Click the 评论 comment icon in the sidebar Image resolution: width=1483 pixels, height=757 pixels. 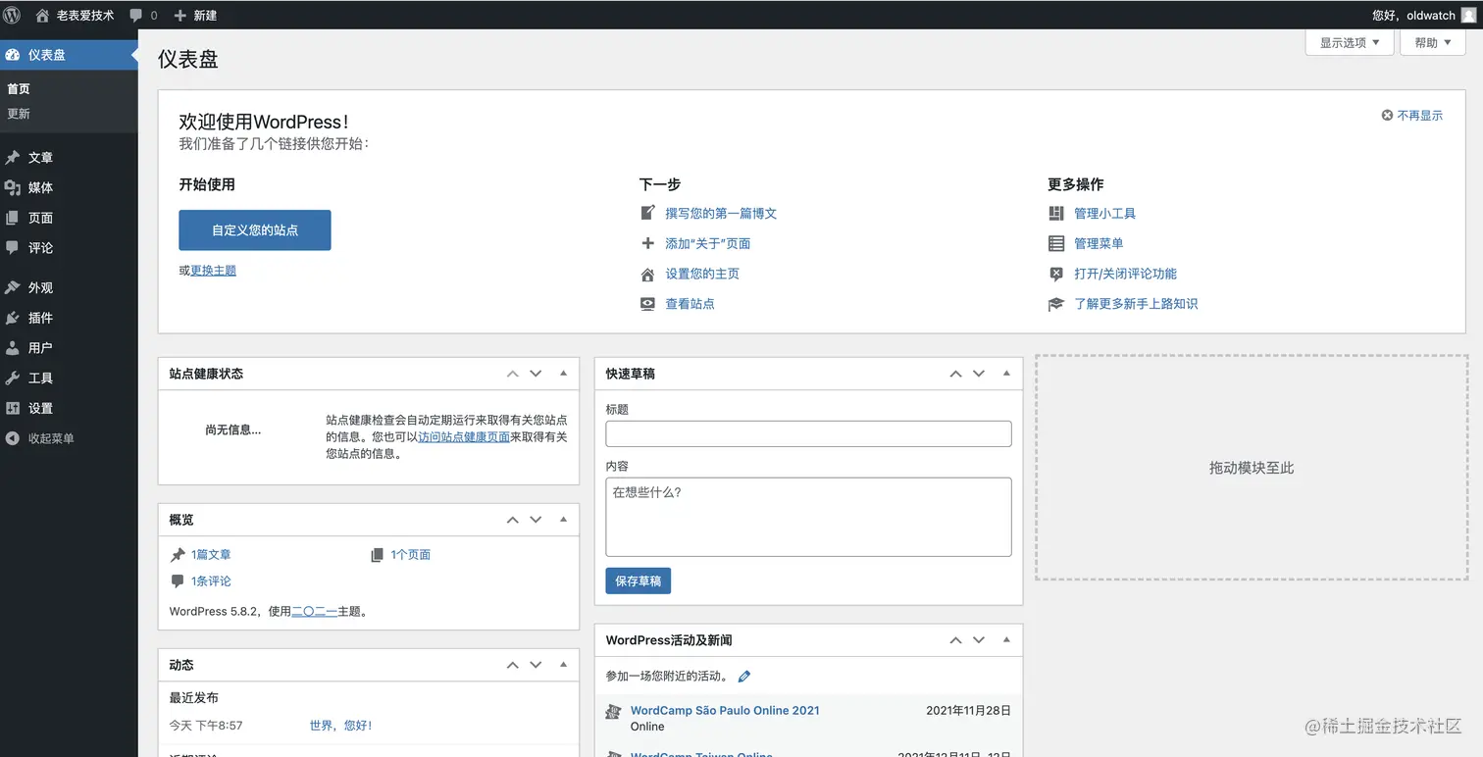click(x=13, y=248)
